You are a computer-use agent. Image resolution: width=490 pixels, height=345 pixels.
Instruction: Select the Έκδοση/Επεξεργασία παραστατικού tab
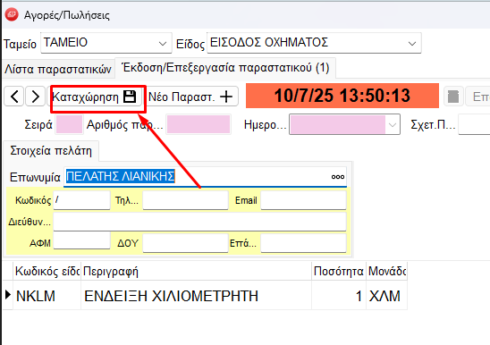pyautogui.click(x=225, y=68)
